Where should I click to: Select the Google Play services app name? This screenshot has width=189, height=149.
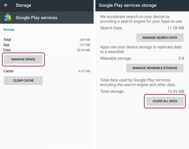point(36,18)
